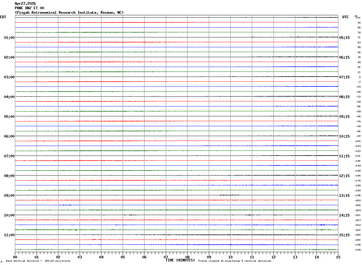This screenshot has height=265, width=362.
Task: Click the 15:15 UTC time label
Action: 344,235
